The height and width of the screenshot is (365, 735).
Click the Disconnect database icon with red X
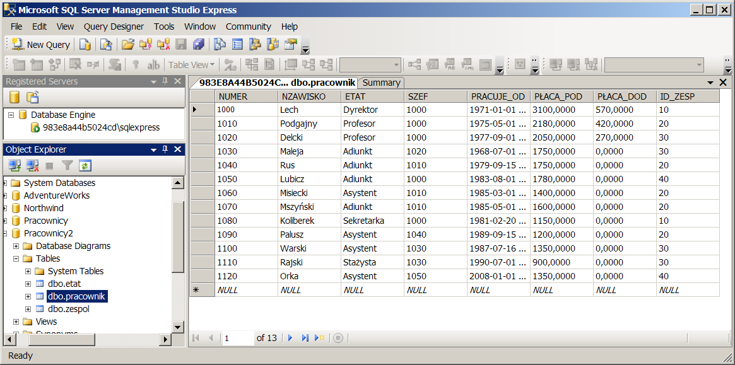tap(163, 45)
